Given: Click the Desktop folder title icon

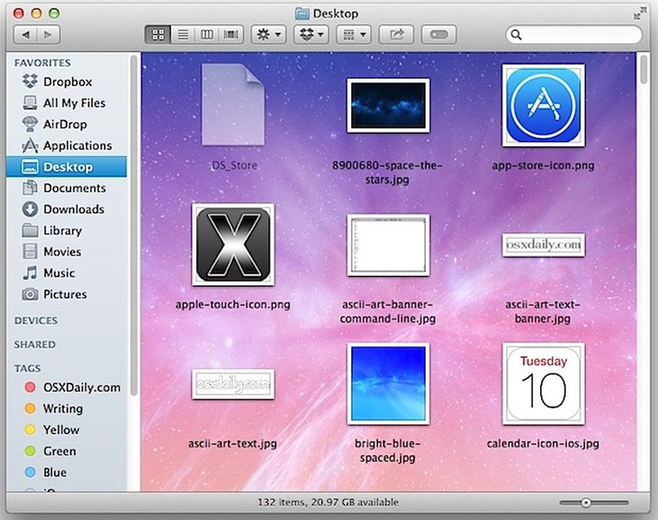Looking at the screenshot, I should click(303, 14).
